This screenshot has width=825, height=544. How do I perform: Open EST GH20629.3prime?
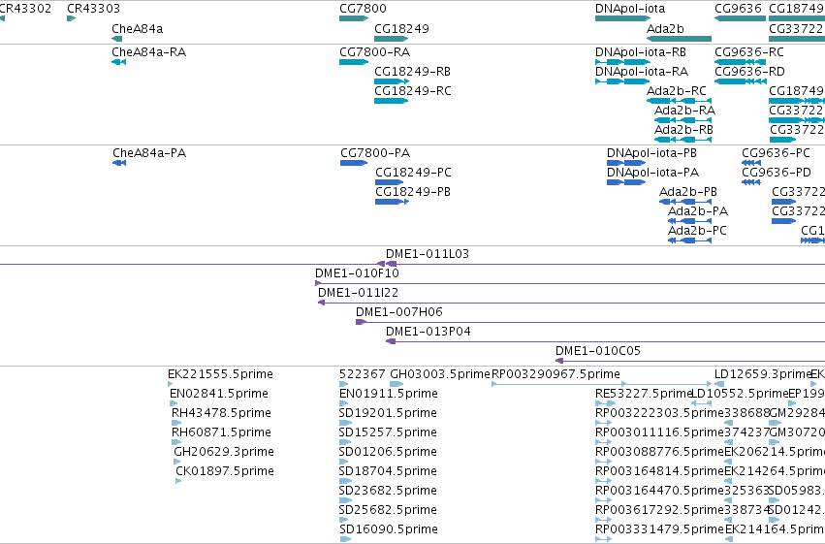click(224, 453)
